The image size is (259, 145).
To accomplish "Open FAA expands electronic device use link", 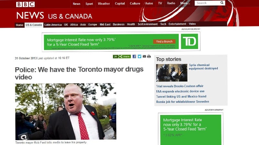I will [x=180, y=91].
